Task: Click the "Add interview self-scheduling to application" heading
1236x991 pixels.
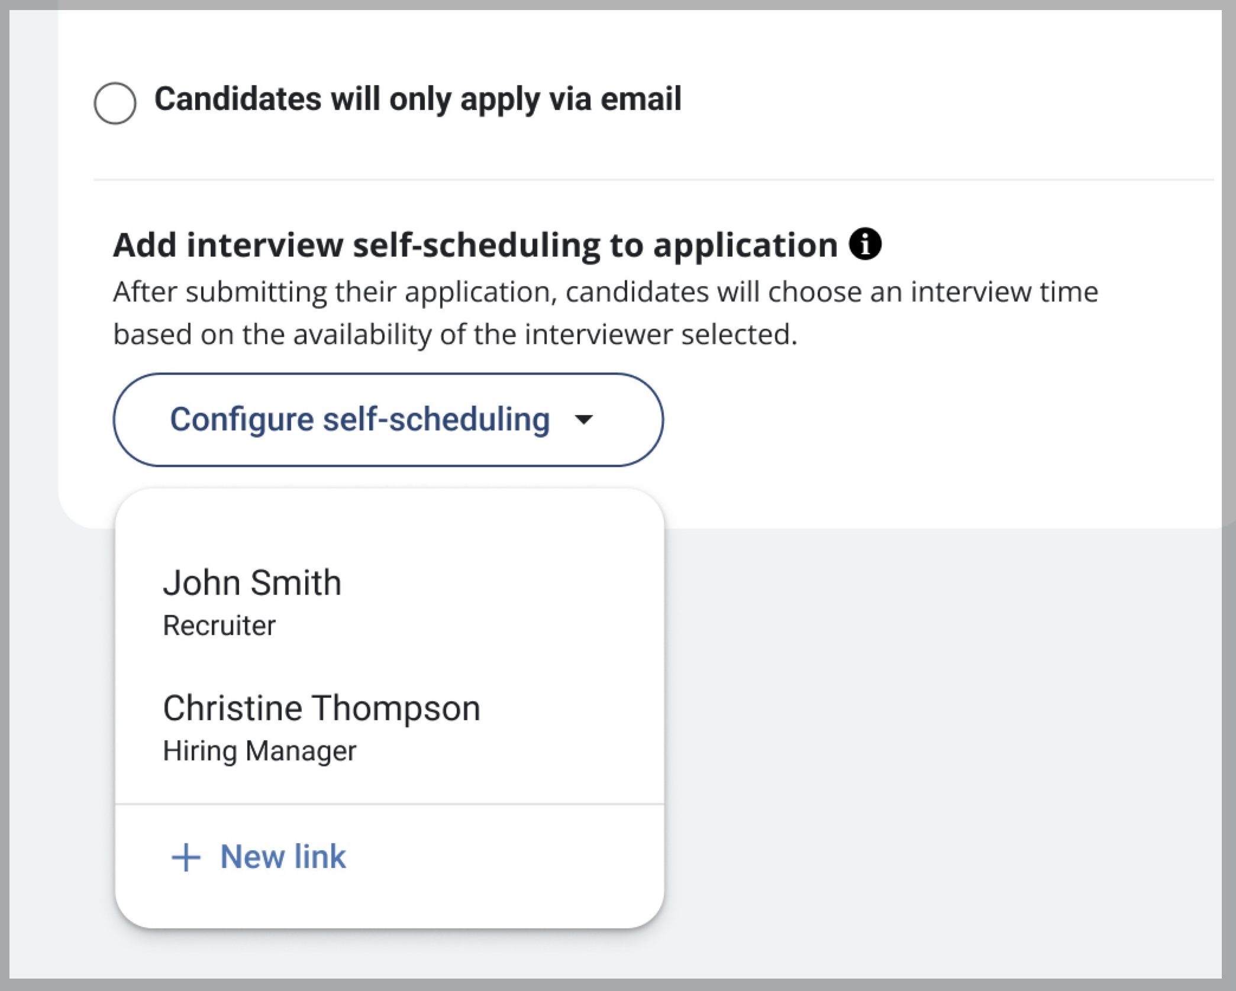Action: pos(475,245)
